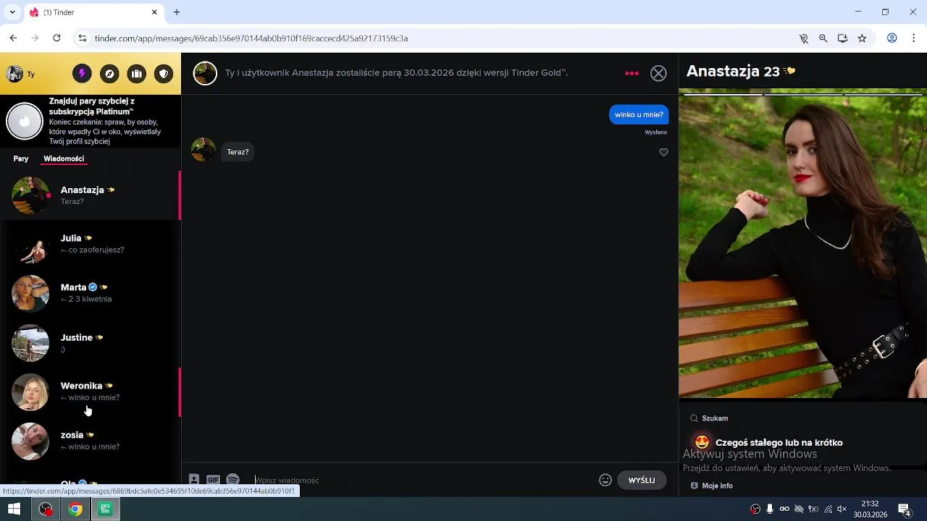Click the Chrome taskbar icon
Viewport: 927px width, 521px height.
[x=75, y=509]
